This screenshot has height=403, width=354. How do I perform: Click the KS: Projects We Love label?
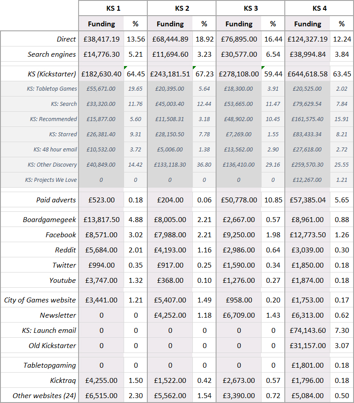point(51,180)
